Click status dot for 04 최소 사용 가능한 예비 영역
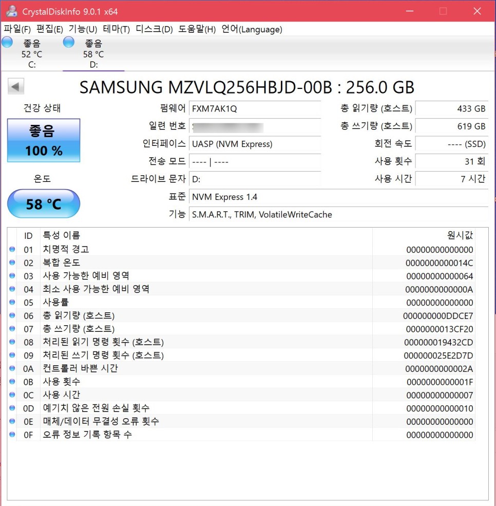Image resolution: width=496 pixels, height=506 pixels. pyautogui.click(x=12, y=289)
